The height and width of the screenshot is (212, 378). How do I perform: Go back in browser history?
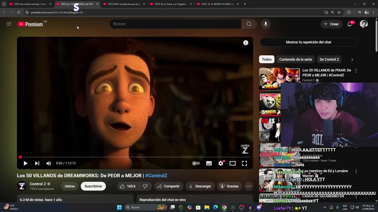click(4, 12)
